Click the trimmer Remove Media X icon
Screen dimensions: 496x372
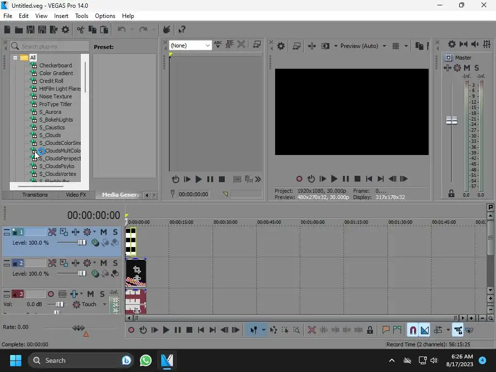click(241, 44)
